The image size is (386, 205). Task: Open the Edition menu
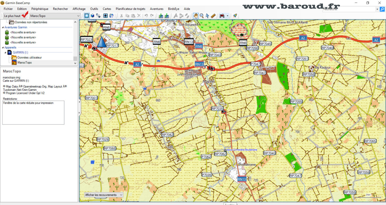click(22, 9)
